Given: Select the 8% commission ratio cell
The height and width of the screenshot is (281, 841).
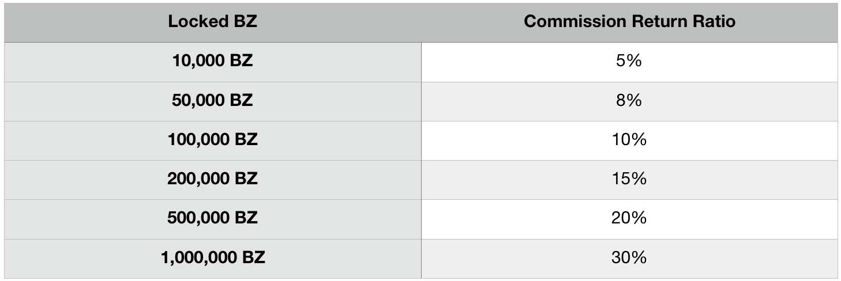Looking at the screenshot, I should (x=629, y=100).
